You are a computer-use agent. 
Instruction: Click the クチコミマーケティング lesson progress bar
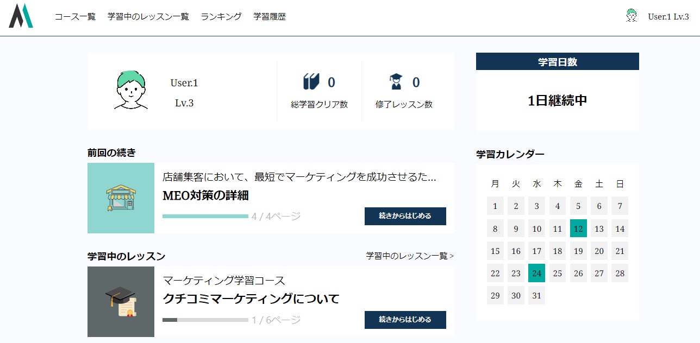tap(205, 320)
